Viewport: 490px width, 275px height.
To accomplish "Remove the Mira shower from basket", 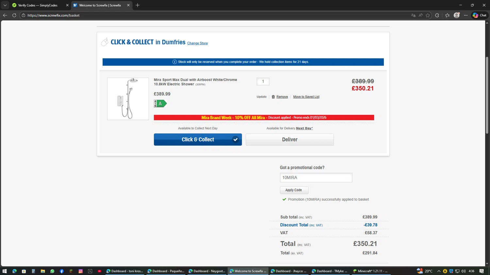I will click(x=282, y=97).
